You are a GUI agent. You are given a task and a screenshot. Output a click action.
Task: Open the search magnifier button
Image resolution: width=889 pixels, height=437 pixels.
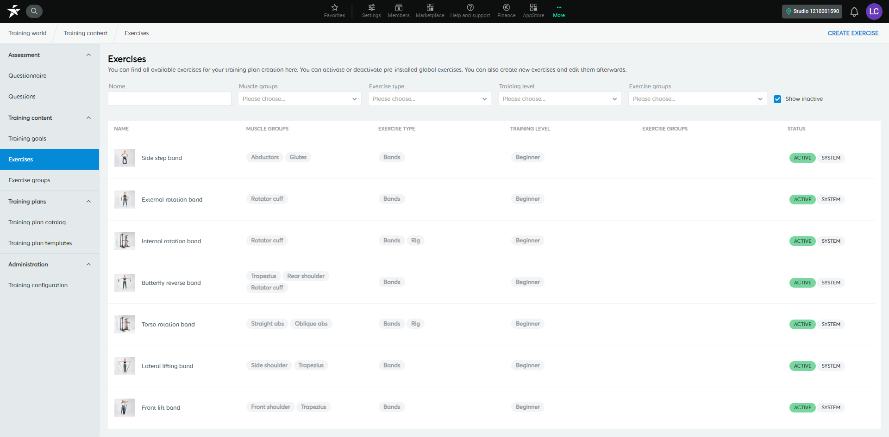tap(34, 11)
